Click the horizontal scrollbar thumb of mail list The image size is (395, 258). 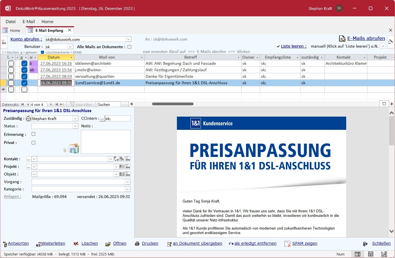tap(173, 104)
